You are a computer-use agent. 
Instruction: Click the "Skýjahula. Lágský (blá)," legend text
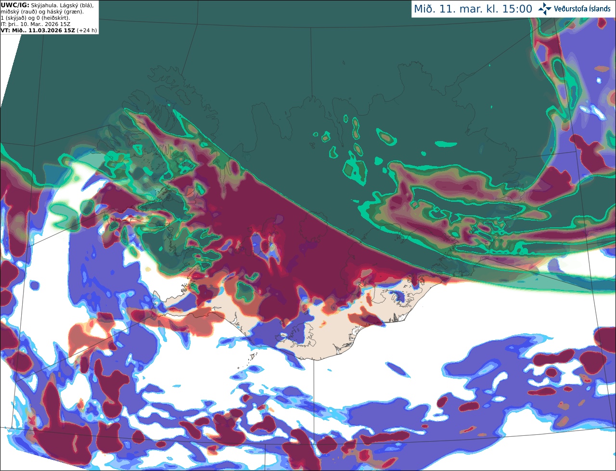click(x=62, y=5)
